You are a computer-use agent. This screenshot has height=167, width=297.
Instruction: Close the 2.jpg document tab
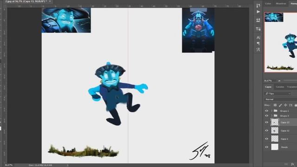(50, 1)
